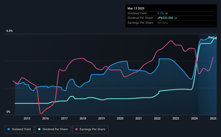
Task: Click the endpoint marker next to Past label
Action: [216, 38]
